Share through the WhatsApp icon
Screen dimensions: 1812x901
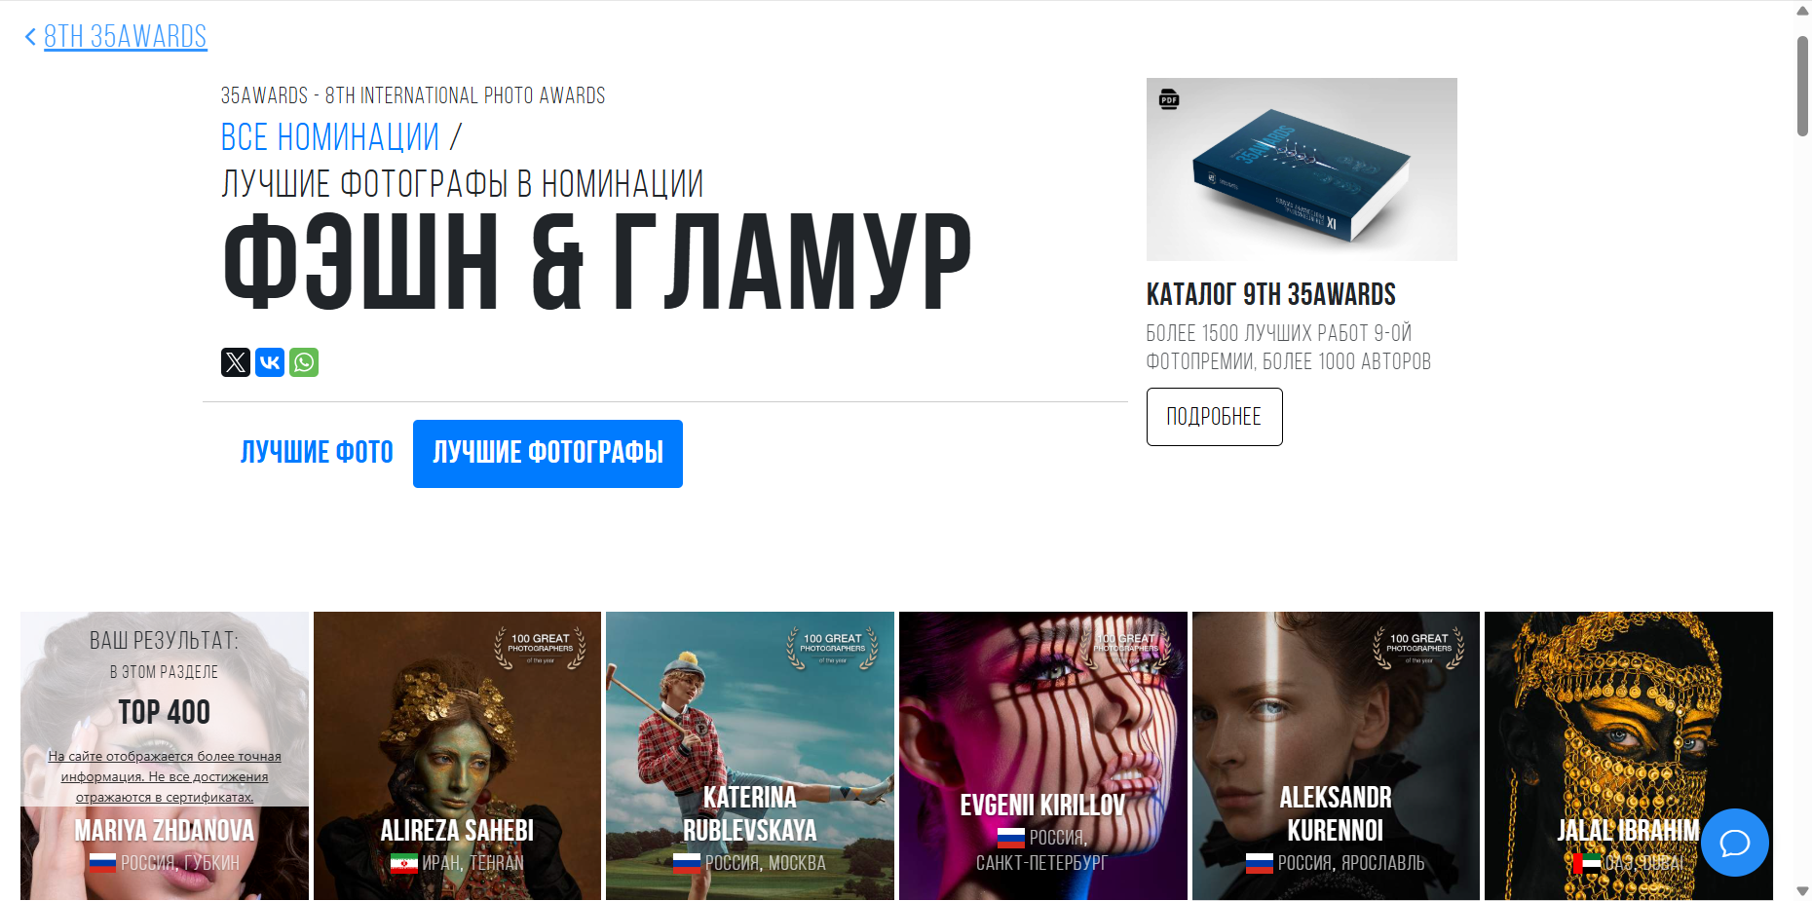point(304,362)
